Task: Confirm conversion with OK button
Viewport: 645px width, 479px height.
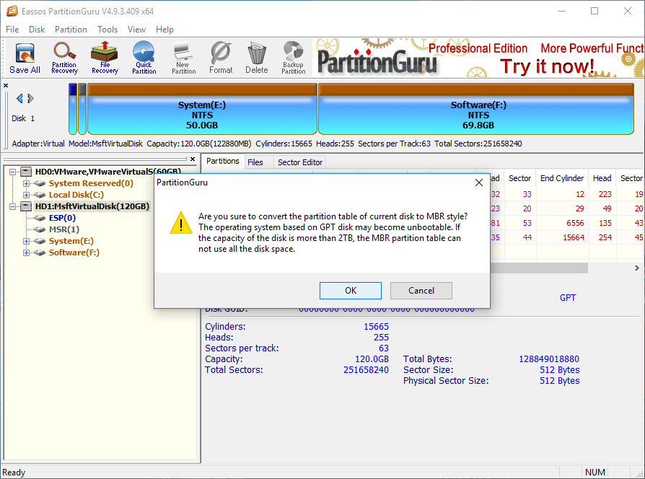Action: 351,291
